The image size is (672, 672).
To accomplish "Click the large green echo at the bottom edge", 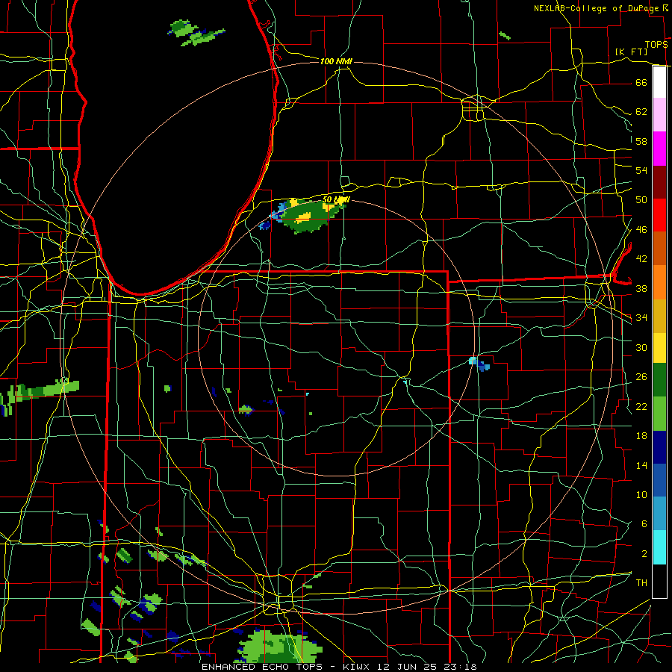I will pos(281,647).
